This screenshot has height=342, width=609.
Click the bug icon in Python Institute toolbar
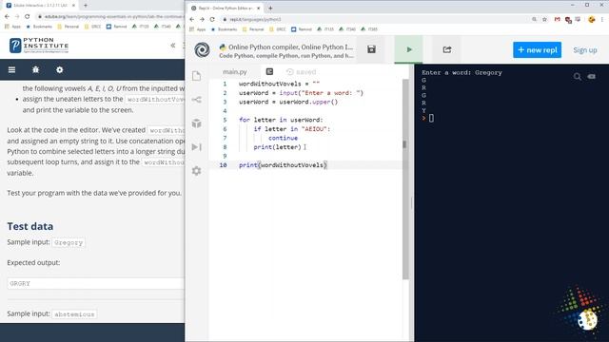[x=36, y=69]
